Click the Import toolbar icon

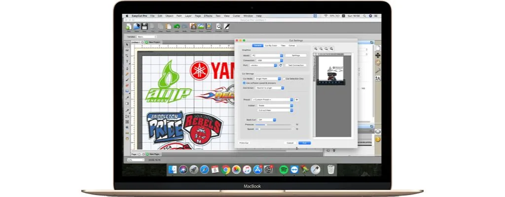(193, 27)
